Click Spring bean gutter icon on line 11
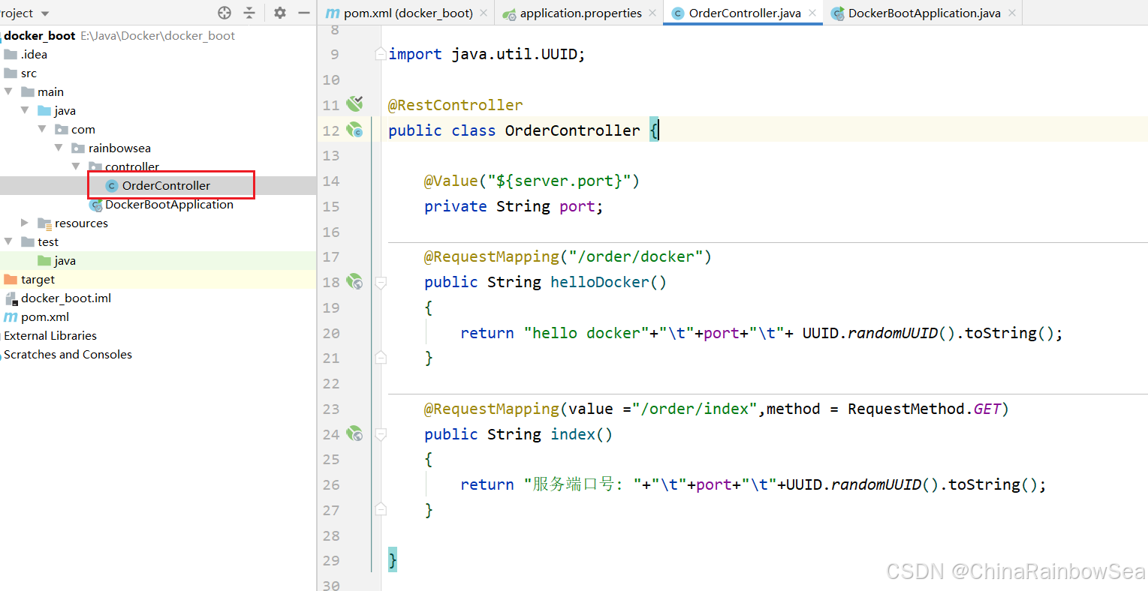 354,103
